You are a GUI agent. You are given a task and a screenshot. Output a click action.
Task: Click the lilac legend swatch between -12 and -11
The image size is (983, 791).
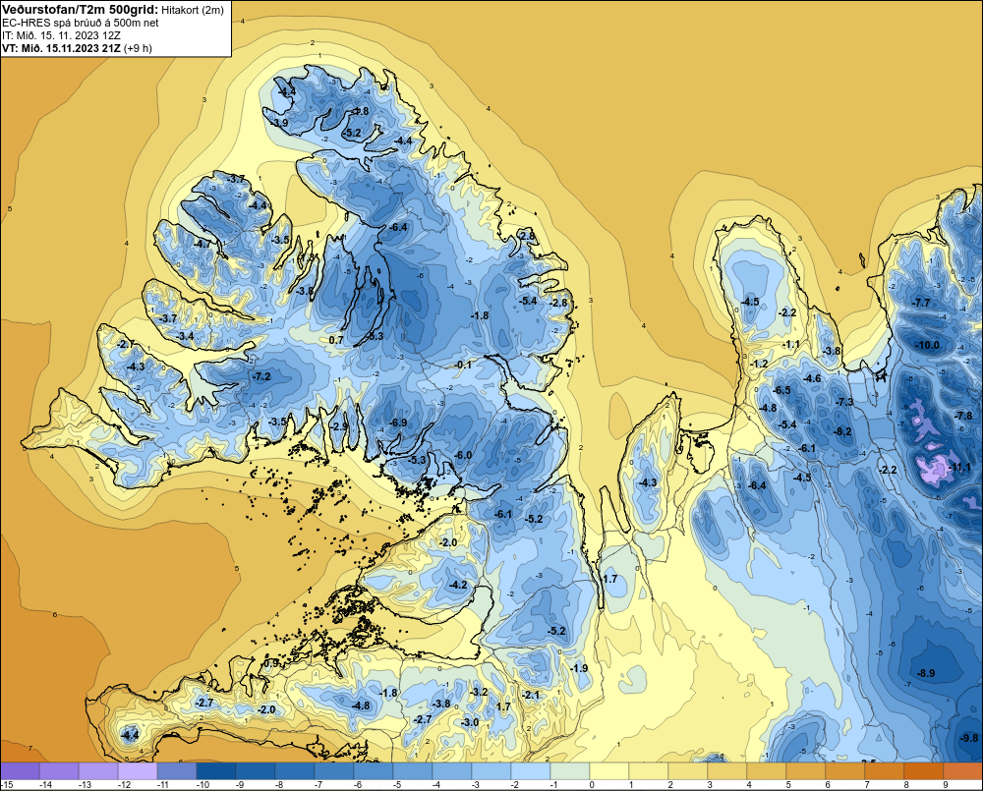[138, 770]
